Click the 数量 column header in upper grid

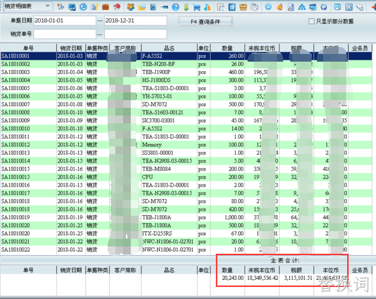(227, 48)
